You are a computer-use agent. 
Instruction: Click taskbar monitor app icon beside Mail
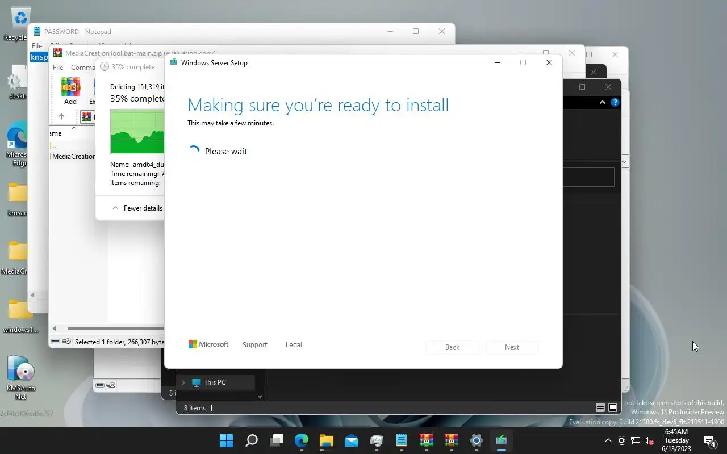tap(376, 440)
